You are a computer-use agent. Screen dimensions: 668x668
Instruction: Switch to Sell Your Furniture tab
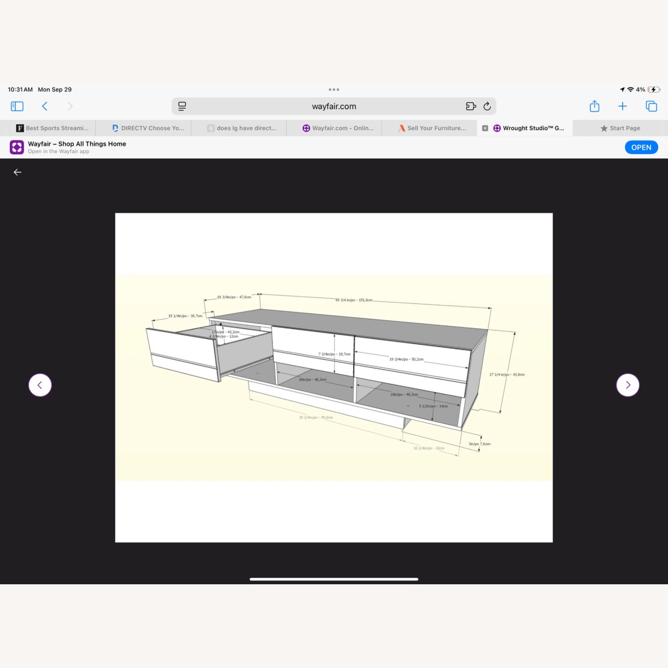[433, 128]
